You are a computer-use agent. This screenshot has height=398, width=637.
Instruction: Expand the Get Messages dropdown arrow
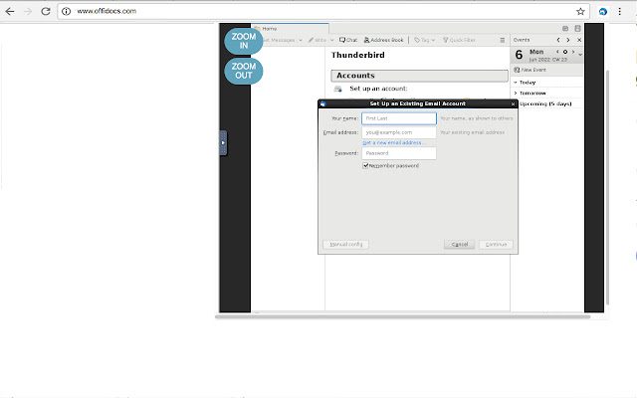(301, 40)
